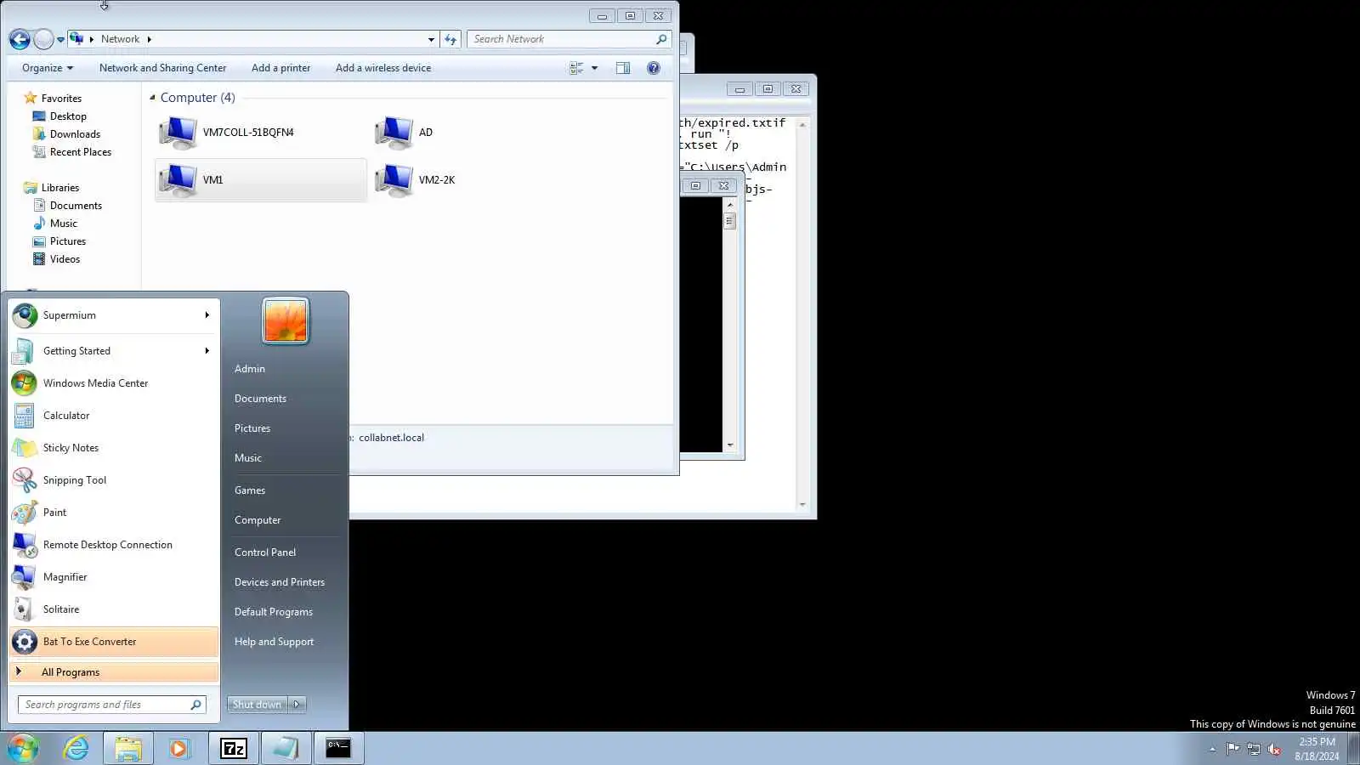The width and height of the screenshot is (1360, 765).
Task: Select Recent Places in Favorites
Action: tap(81, 152)
